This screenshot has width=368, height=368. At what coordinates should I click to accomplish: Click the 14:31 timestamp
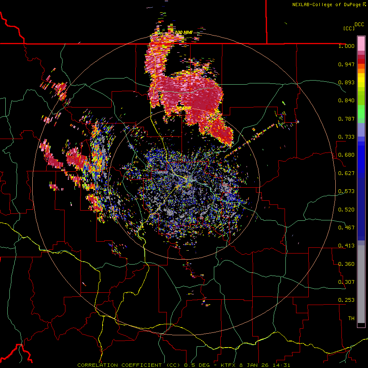click(282, 365)
